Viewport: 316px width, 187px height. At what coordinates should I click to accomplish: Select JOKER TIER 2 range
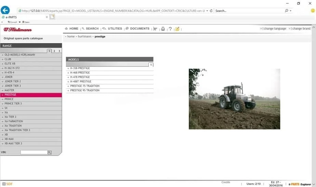pos(31,81)
